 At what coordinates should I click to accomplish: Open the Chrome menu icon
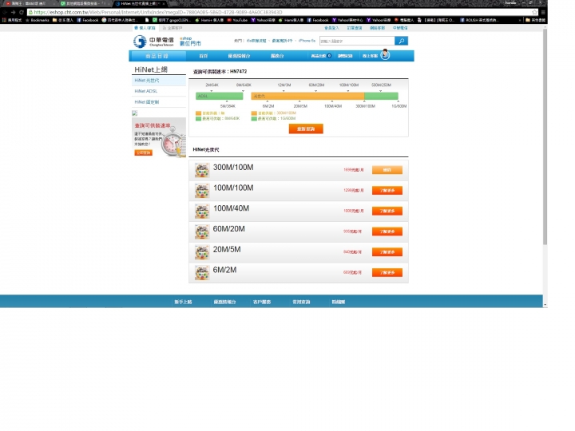pos(543,12)
